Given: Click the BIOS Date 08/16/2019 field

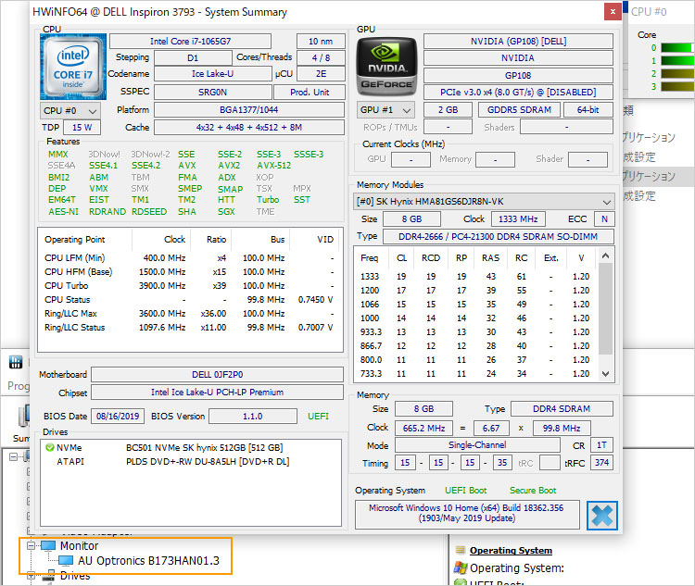Looking at the screenshot, I should [118, 416].
